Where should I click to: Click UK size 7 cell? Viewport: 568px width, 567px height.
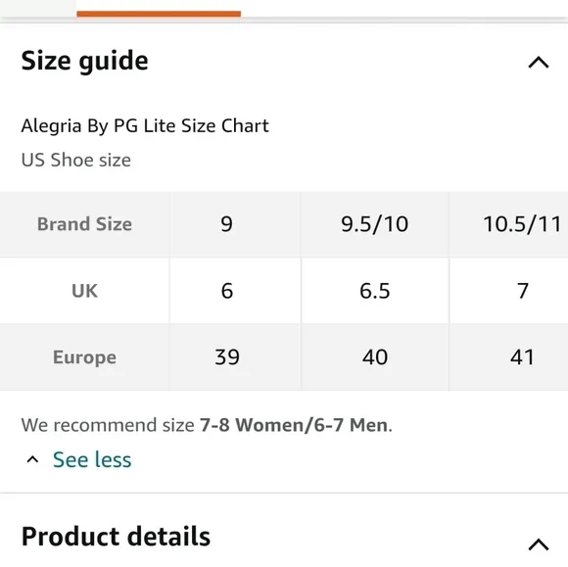[x=508, y=291]
